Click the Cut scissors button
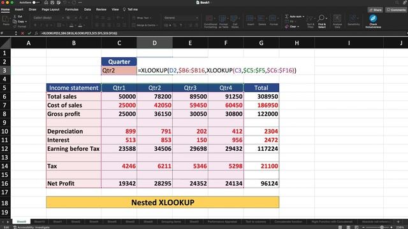The height and width of the screenshot is (229, 408). (18, 17)
